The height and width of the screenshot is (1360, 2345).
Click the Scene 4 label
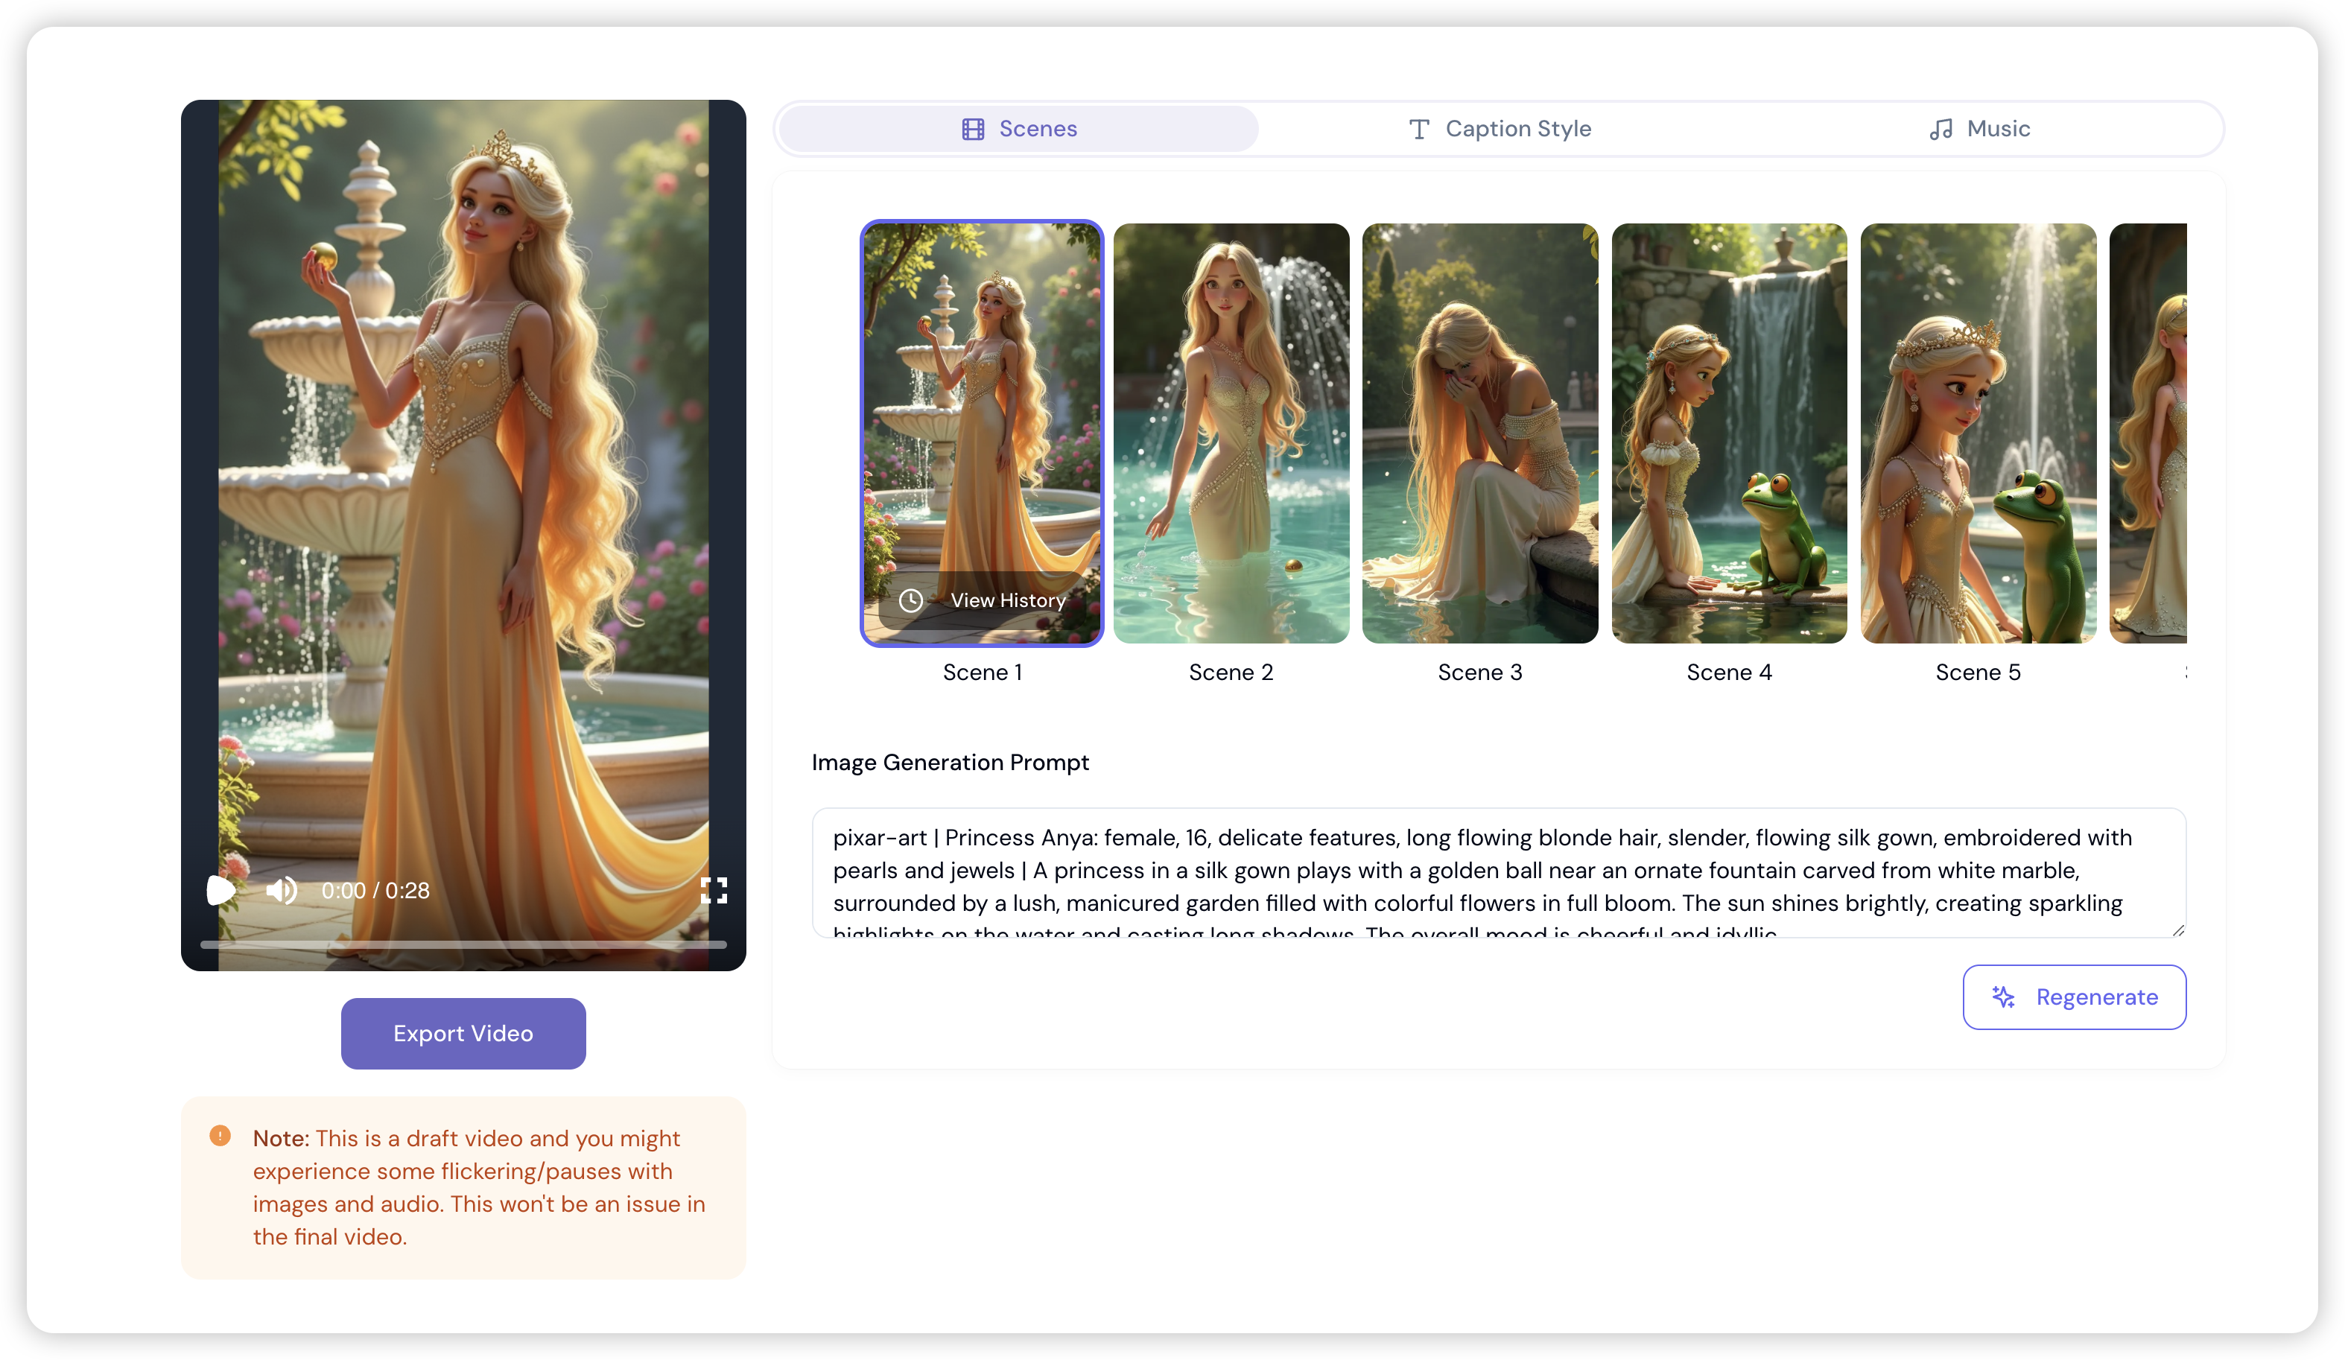click(x=1729, y=673)
